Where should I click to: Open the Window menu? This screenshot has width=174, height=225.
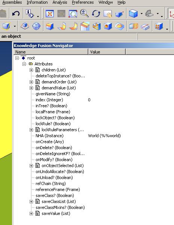coord(106,3)
